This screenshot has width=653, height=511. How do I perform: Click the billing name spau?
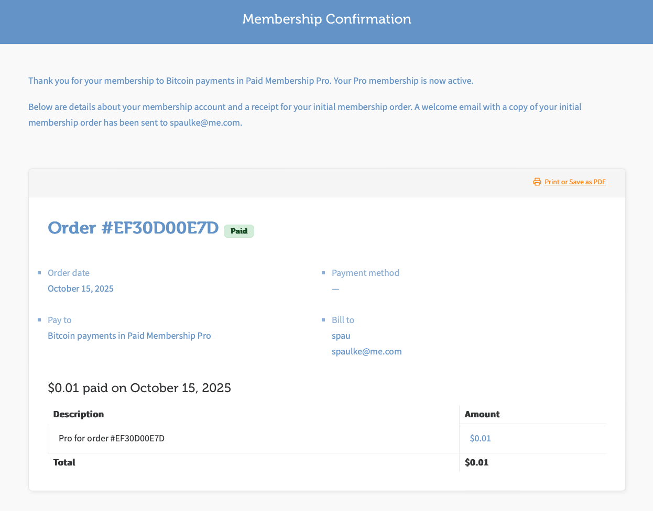click(341, 336)
